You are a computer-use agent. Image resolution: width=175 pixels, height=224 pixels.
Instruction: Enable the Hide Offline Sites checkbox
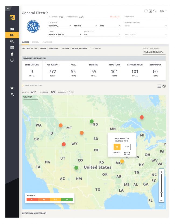tap(23, 86)
